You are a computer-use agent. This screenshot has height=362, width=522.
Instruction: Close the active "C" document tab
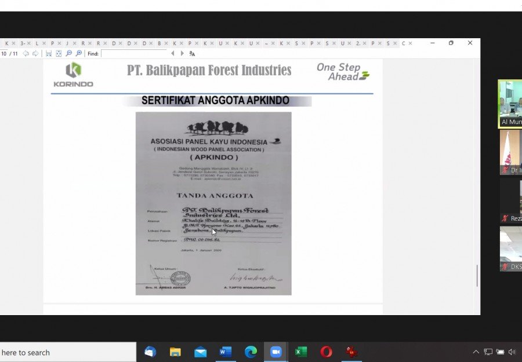[411, 43]
